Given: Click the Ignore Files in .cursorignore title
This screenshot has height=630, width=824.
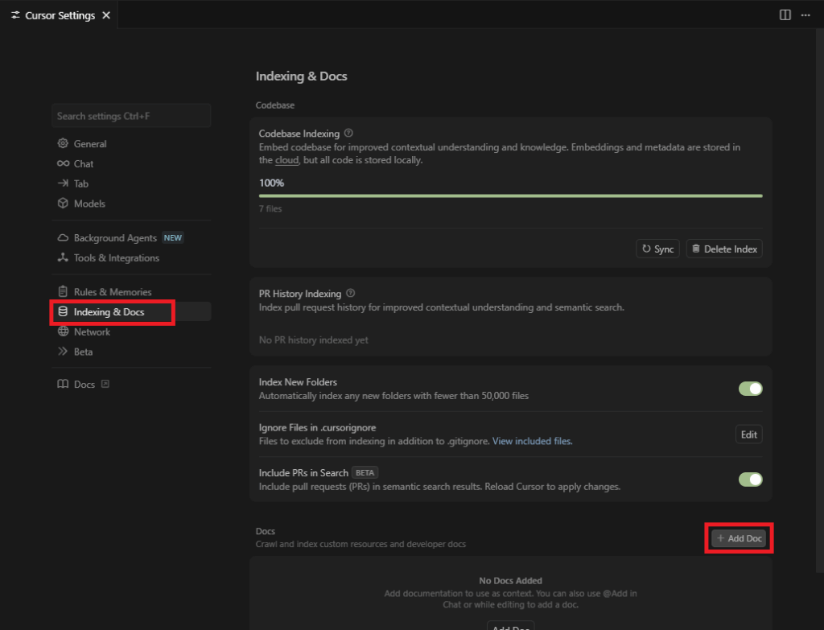Looking at the screenshot, I should coord(317,428).
